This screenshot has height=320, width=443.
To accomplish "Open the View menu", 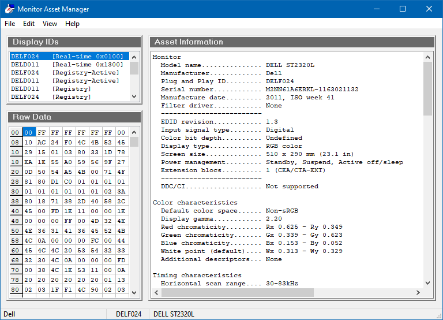I will 50,24.
